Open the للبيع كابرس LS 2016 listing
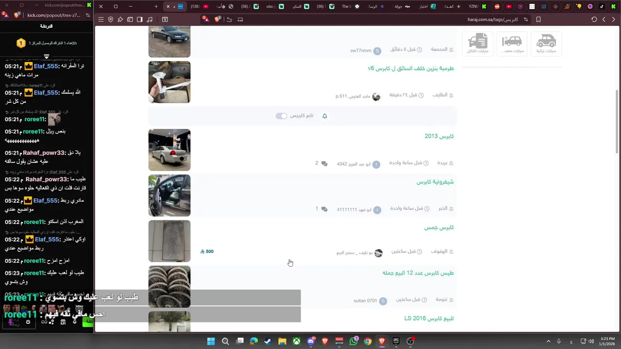Image resolution: width=621 pixels, height=349 pixels. pos(429,318)
